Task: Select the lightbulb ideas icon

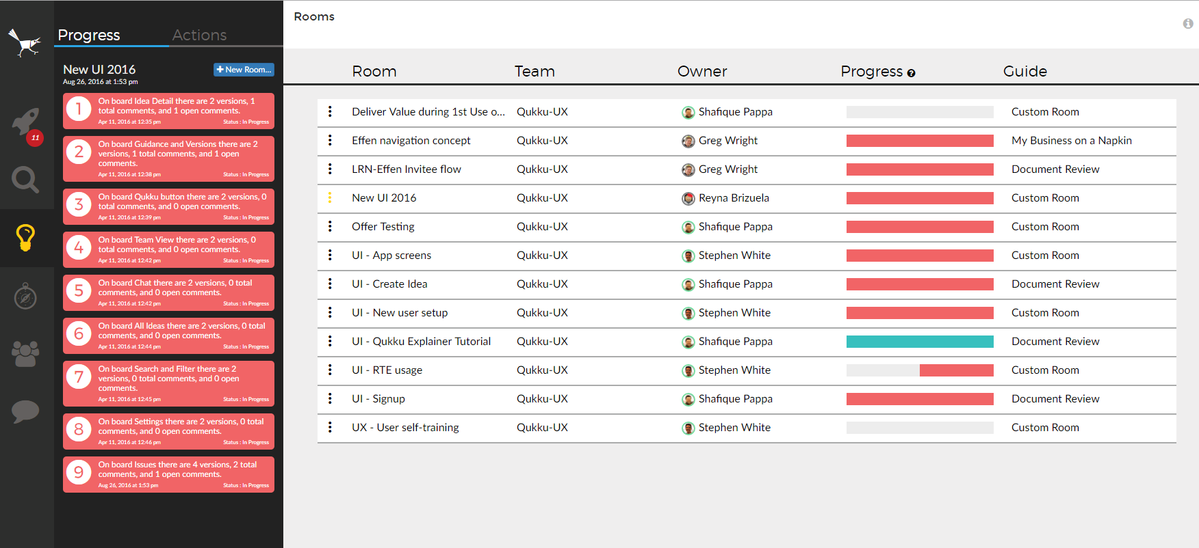Action: [25, 238]
